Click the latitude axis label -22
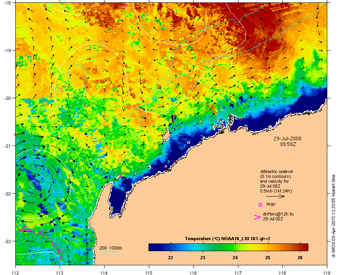Image resolution: width=339 pixels, height=275 pixels. point(7,193)
